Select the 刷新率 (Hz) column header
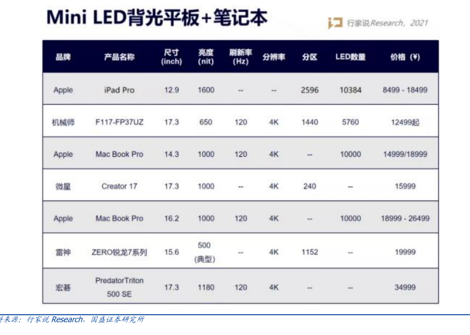This screenshot has width=470, height=335. click(241, 57)
